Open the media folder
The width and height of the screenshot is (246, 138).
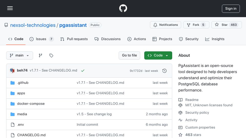pyautogui.click(x=22, y=114)
